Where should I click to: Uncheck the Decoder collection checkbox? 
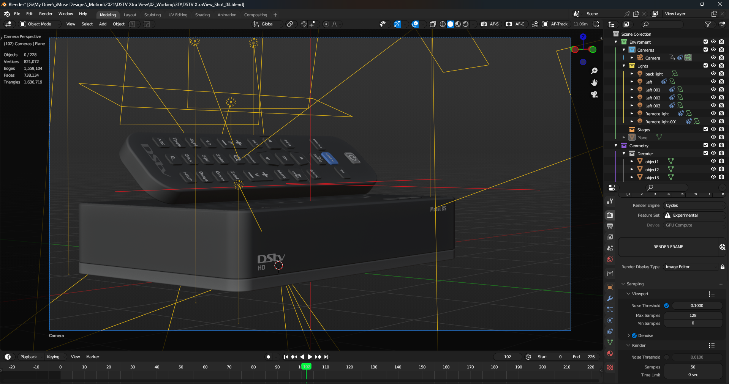click(x=705, y=153)
